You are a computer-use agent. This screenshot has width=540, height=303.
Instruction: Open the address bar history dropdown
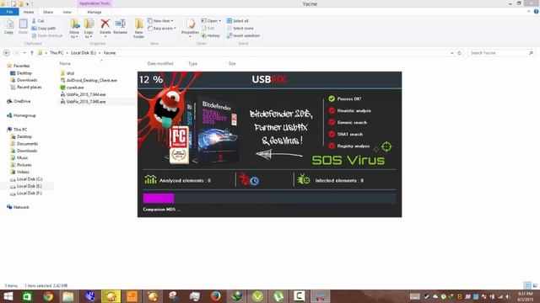coord(452,53)
